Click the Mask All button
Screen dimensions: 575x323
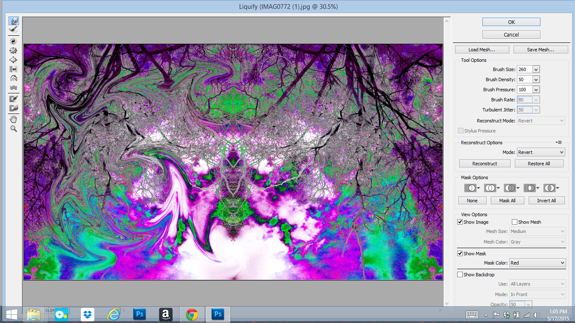coord(507,201)
